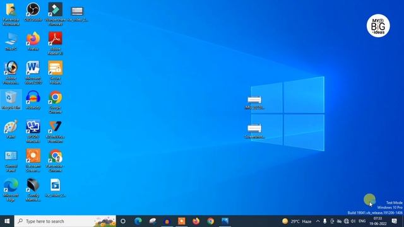
Task: Open the Paint desktop shortcut
Action: 11,129
